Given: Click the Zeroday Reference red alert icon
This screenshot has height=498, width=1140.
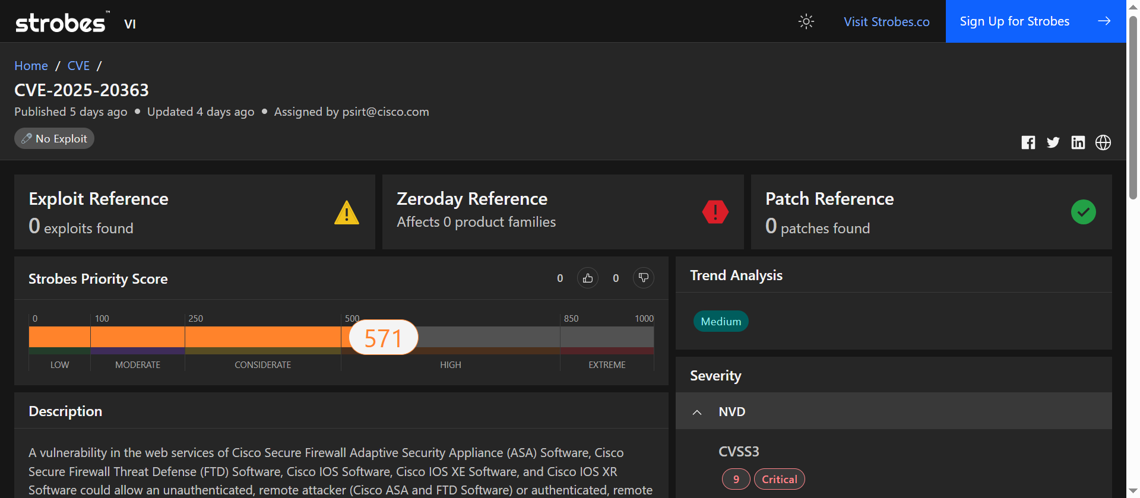Looking at the screenshot, I should point(715,212).
